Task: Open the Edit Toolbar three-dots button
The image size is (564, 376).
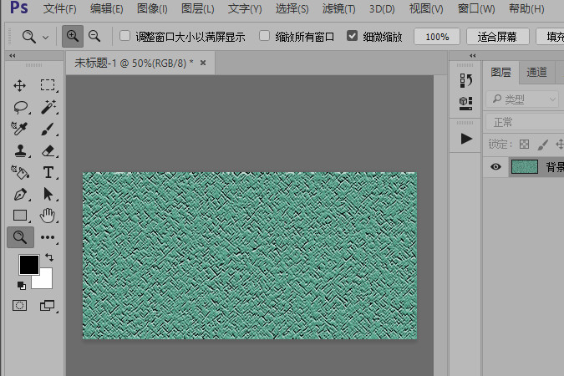Action: 48,237
